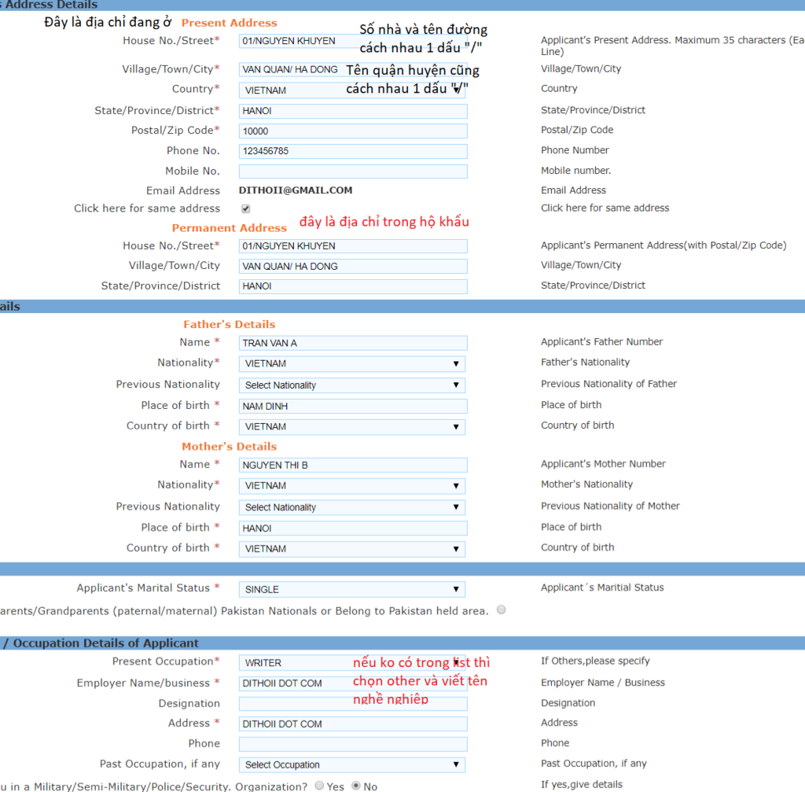Viewport: 805px width, 792px height.
Task: Click 'Occupation Details of Applicant' header
Action: [x=105, y=643]
